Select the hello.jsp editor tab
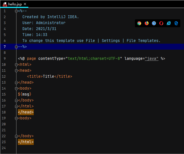 point(14,4)
